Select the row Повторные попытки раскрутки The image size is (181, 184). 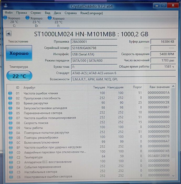coord(89,132)
